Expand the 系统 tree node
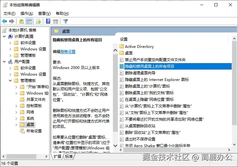The width and height of the screenshot is (238, 167). 16,118
